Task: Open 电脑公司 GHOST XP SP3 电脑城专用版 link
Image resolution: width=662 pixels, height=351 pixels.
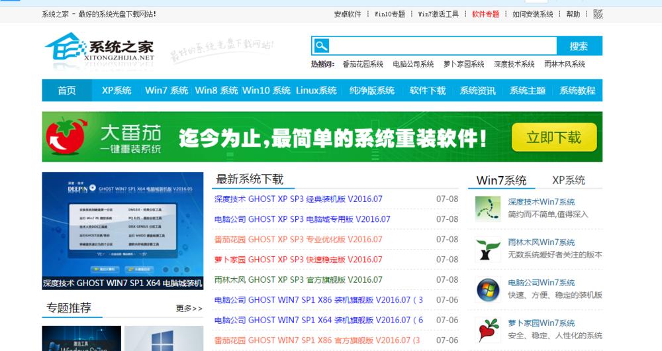Action: click(303, 219)
